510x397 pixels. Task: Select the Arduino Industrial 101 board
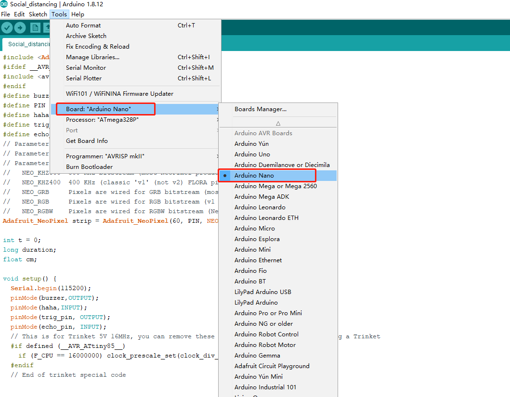pos(278,387)
